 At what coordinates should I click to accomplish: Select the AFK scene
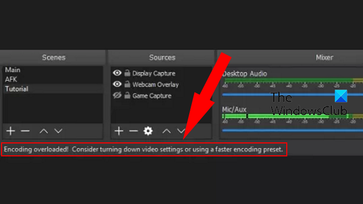[53, 79]
